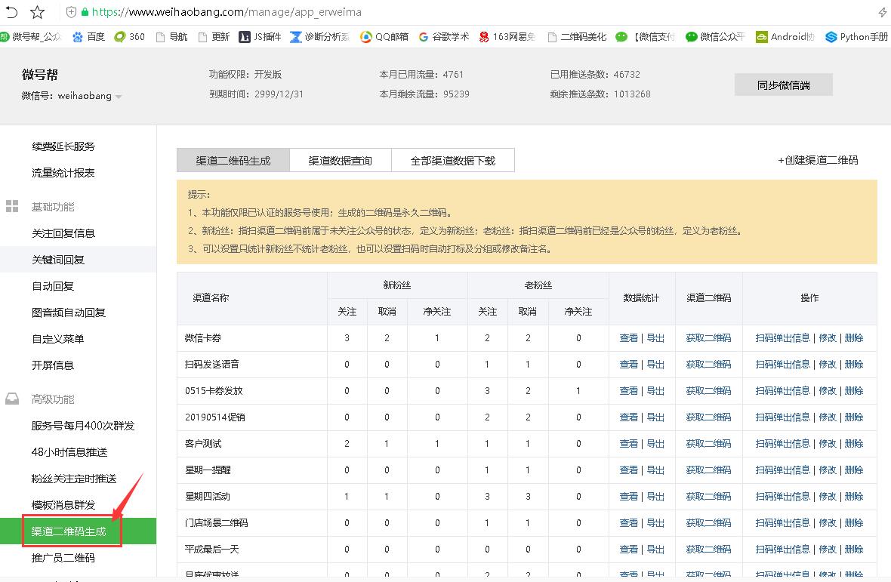The image size is (891, 582).
Task: Open 服务号每月400次群发 in sidebar
Action: pos(83,425)
